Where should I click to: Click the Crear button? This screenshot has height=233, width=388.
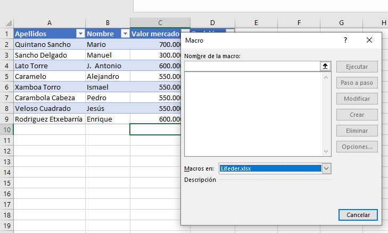coord(357,115)
